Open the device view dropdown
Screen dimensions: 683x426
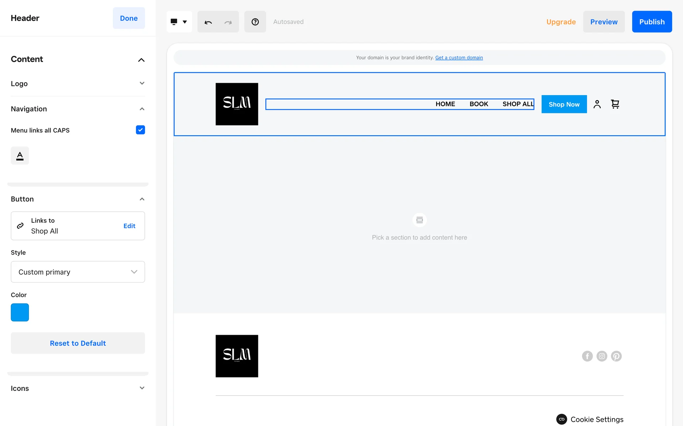[179, 22]
